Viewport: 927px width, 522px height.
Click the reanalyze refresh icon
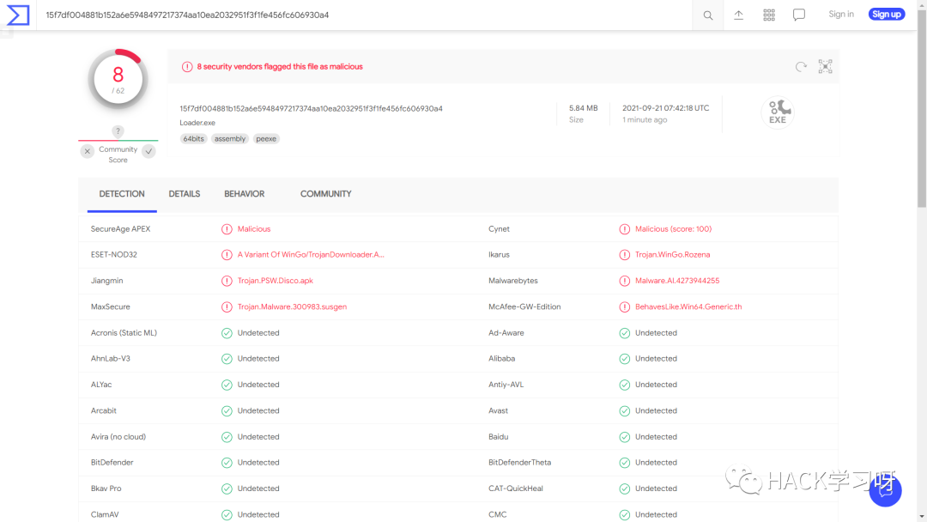tap(801, 67)
